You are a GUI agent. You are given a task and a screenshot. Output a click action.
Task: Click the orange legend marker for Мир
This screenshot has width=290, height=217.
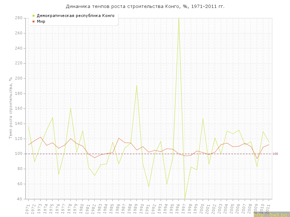coord(34,21)
